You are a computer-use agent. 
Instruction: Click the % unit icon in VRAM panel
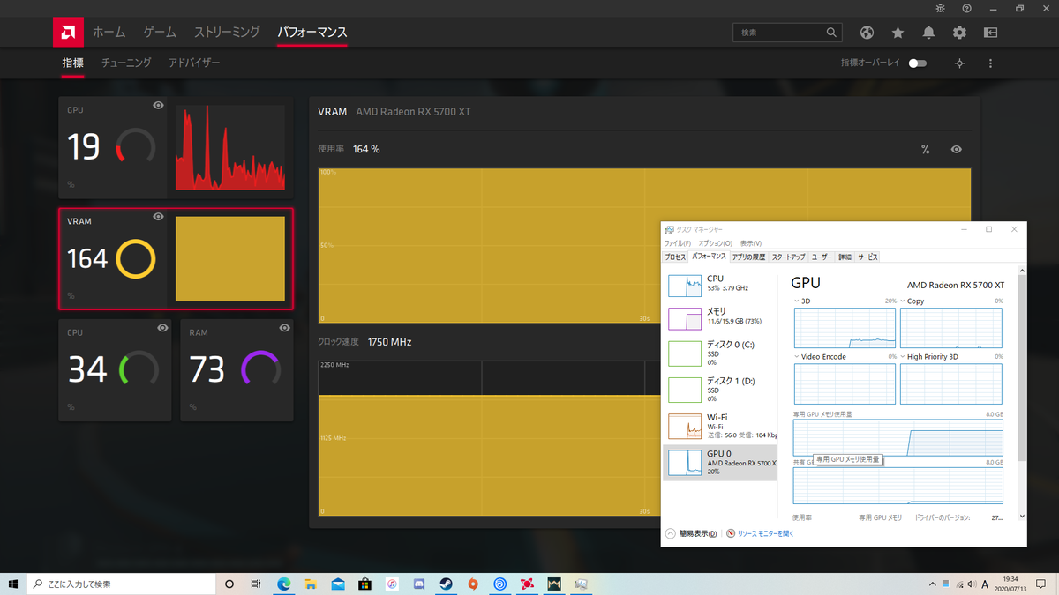[925, 150]
